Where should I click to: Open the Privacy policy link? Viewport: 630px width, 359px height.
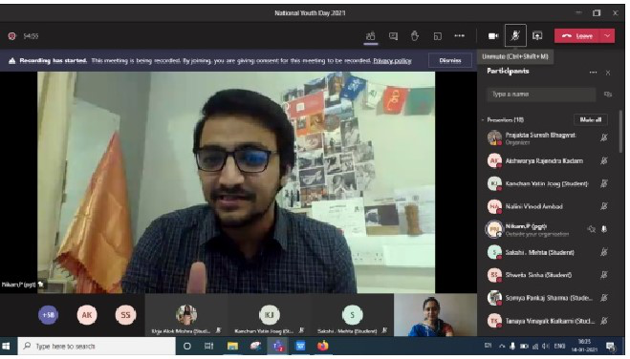[x=392, y=61]
